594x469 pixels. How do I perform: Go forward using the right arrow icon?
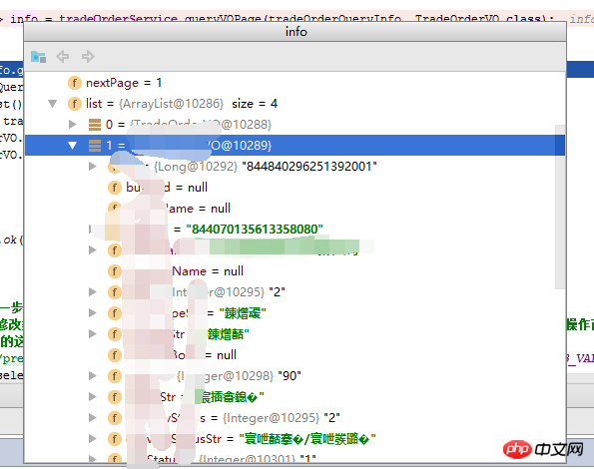click(x=88, y=57)
